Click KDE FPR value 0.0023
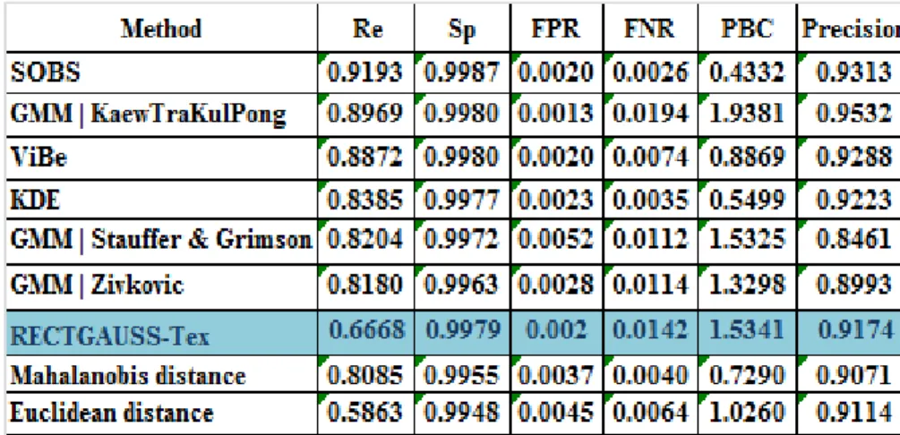The image size is (900, 435). (x=555, y=199)
